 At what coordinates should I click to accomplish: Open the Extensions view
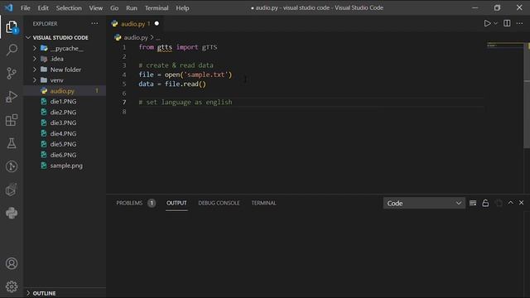click(x=12, y=120)
